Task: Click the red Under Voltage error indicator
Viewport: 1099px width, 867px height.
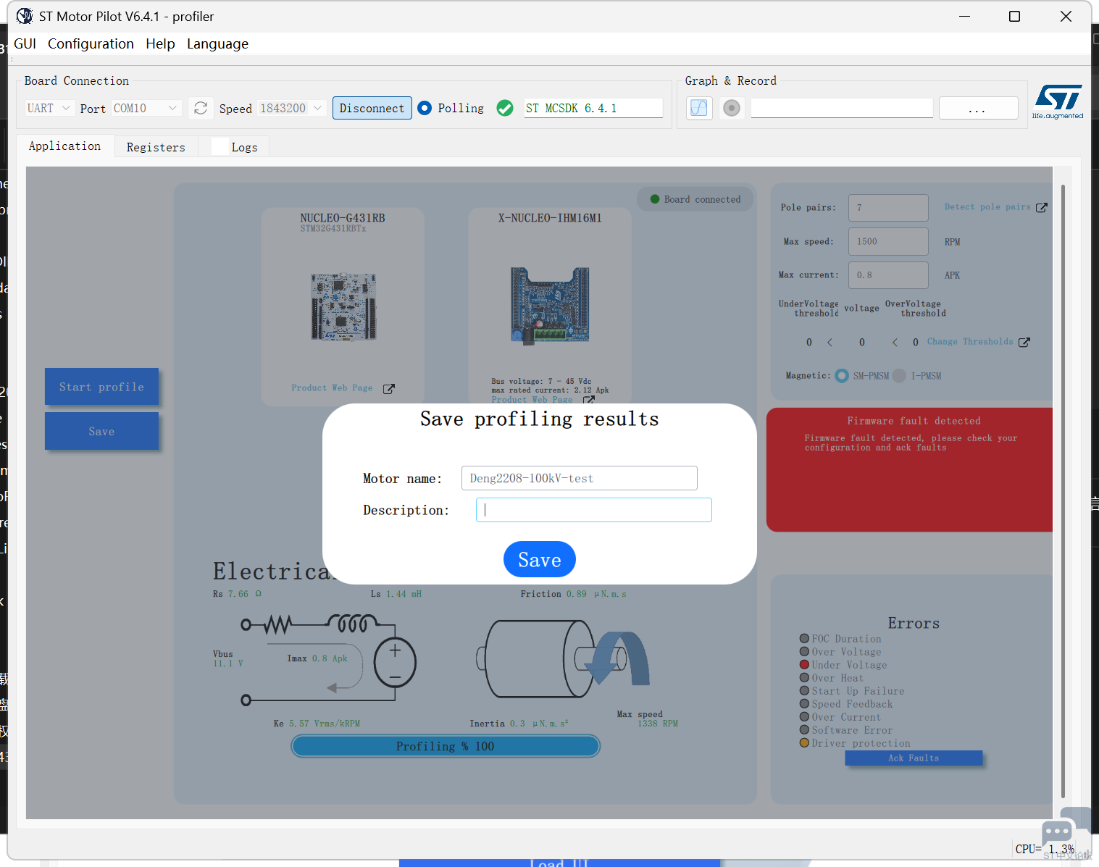Action: (x=804, y=665)
